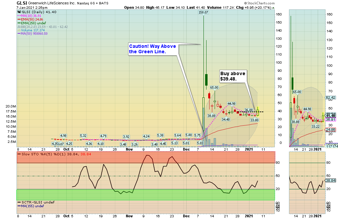Click the 5.38 price label
The width and height of the screenshot is (338, 219).
[160, 135]
